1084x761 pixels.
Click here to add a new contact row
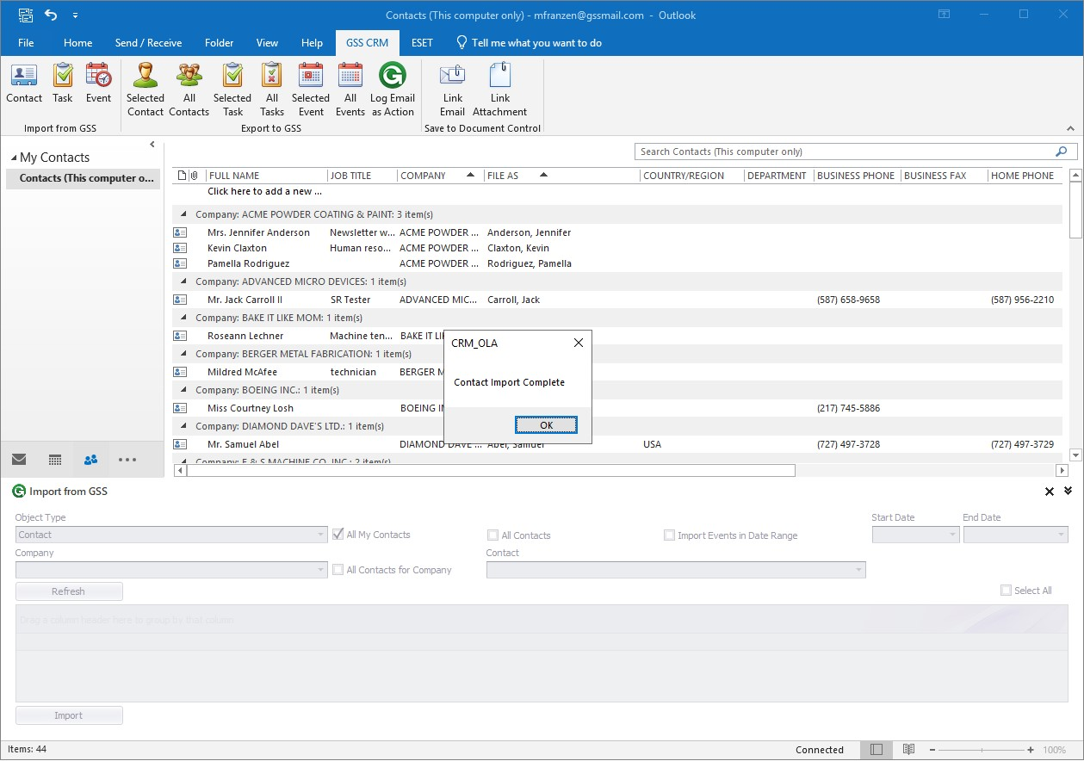(x=264, y=191)
